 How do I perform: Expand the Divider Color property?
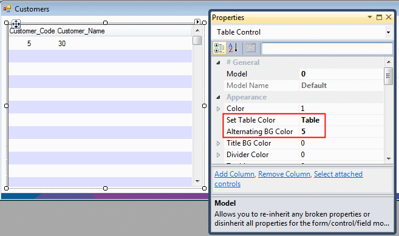point(219,155)
